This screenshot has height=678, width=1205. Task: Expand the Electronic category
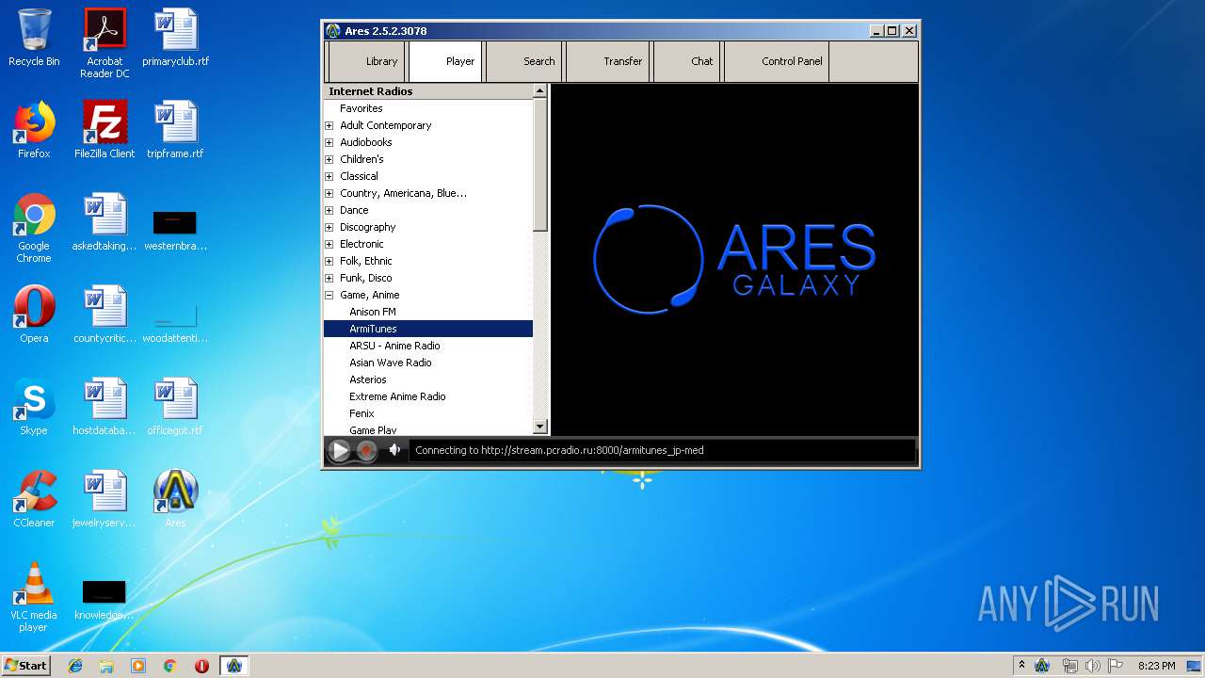(329, 244)
